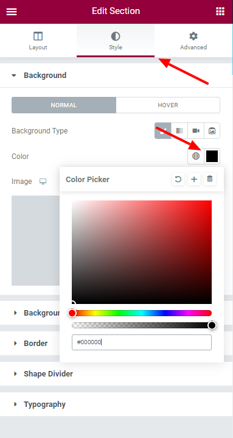Select gradient background type
The width and height of the screenshot is (233, 438).
(x=179, y=131)
